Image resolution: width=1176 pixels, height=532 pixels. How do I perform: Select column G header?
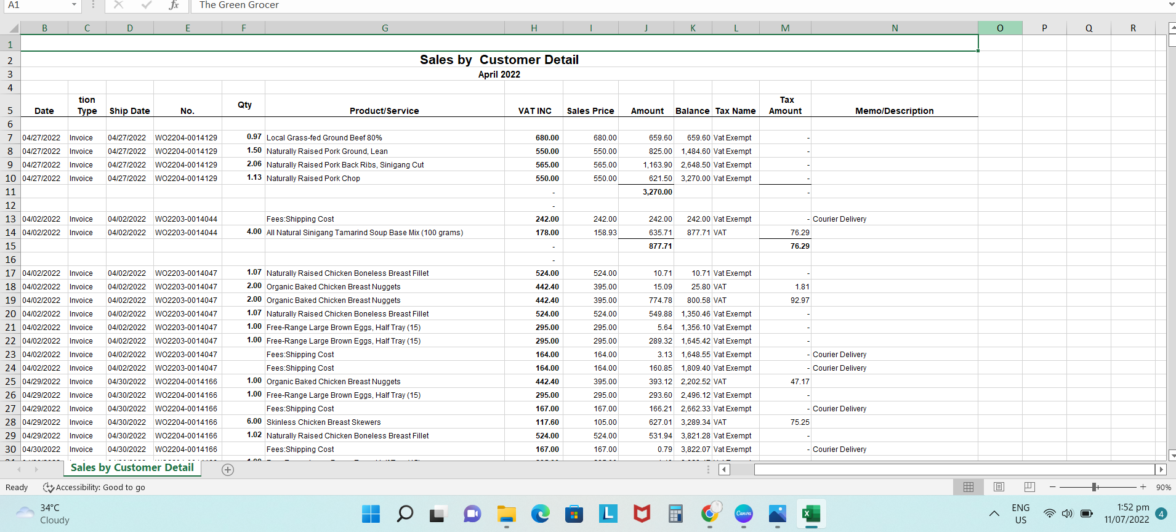tap(385, 28)
